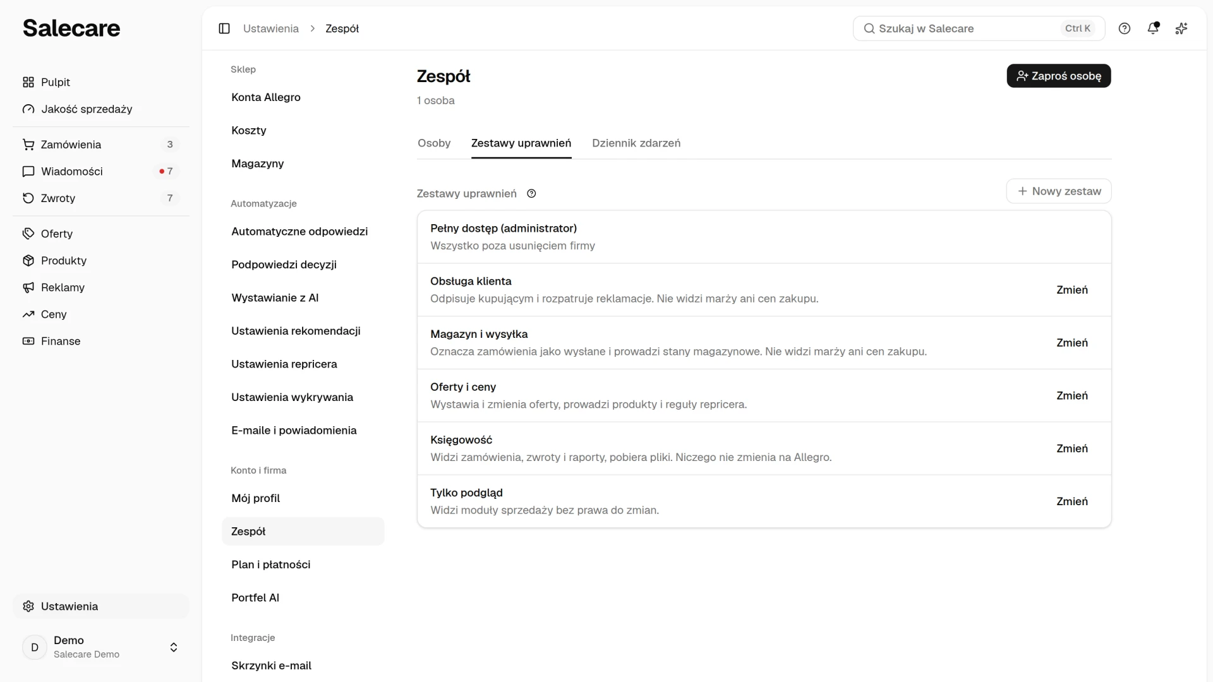The height and width of the screenshot is (682, 1213).
Task: Open Reklamy megaphone icon in sidebar
Action: (28, 287)
